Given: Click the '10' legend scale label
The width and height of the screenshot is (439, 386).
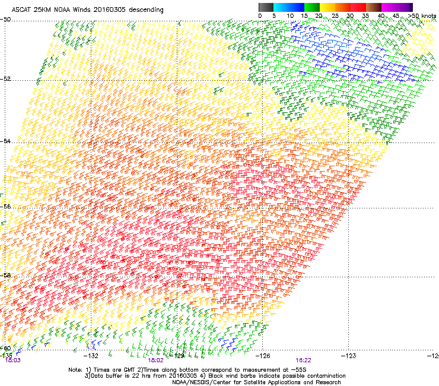Looking at the screenshot, I should [290, 16].
